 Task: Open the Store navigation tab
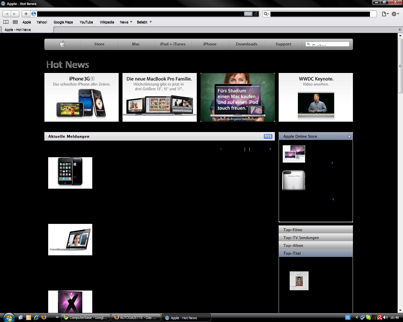(x=99, y=44)
